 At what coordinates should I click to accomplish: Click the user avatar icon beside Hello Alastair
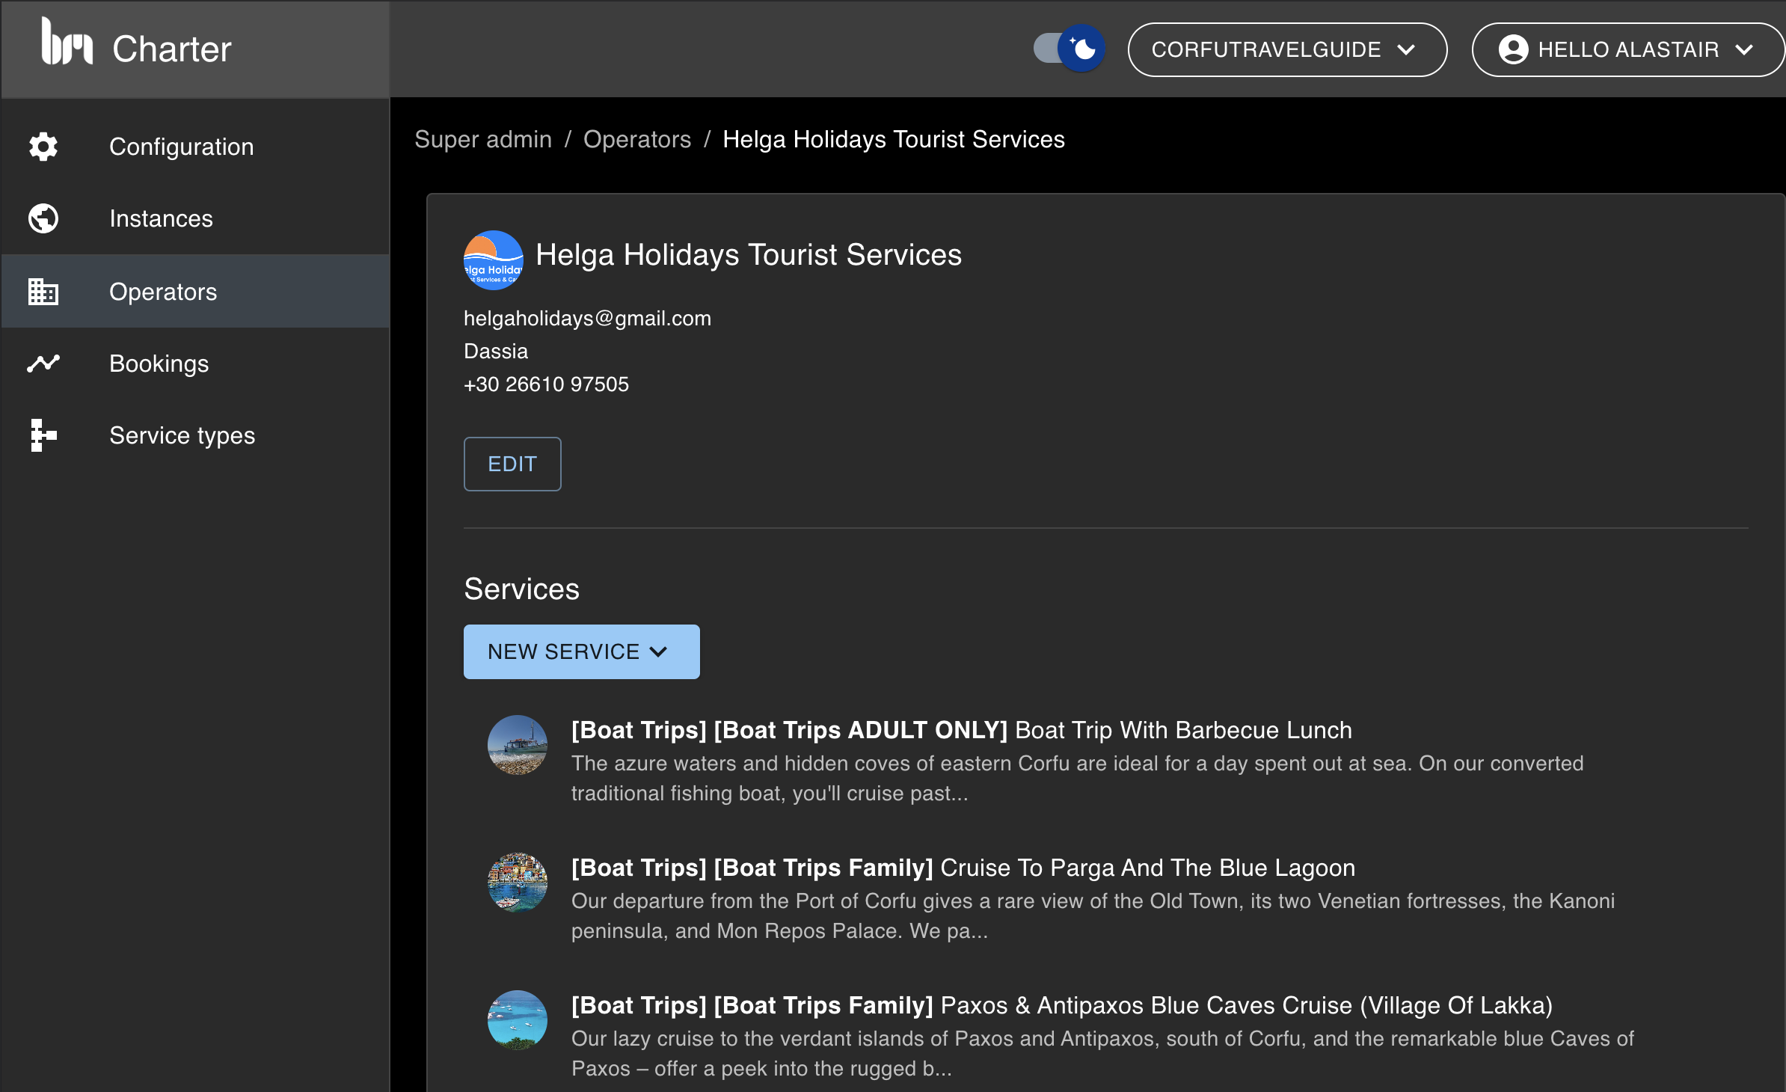coord(1513,49)
